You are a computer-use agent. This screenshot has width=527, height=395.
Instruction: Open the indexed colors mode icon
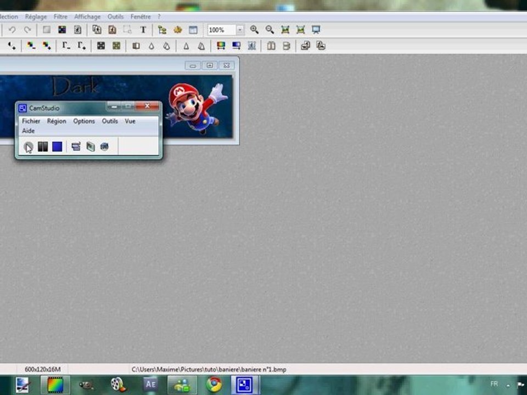click(62, 30)
